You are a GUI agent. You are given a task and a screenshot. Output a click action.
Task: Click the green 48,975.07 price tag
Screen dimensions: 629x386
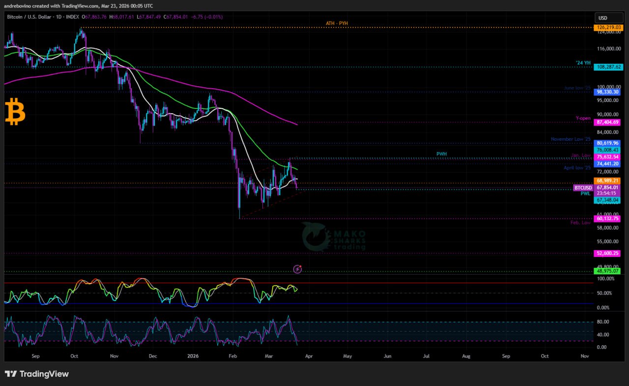(608, 271)
